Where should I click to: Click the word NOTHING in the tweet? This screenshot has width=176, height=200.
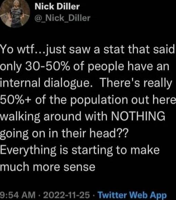tap(138, 116)
